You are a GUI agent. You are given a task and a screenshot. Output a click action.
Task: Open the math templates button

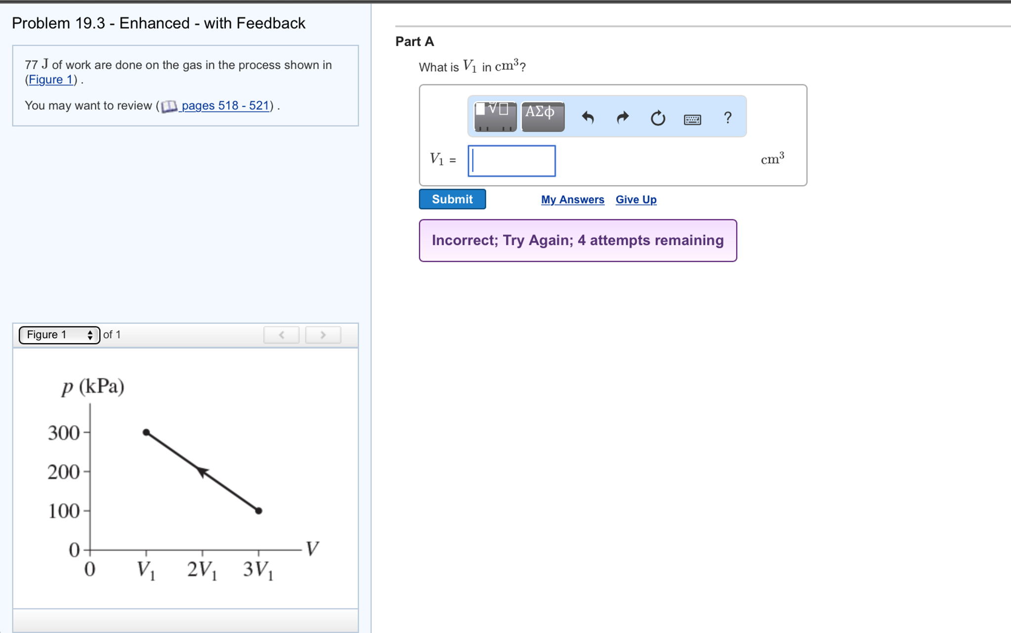coord(495,117)
